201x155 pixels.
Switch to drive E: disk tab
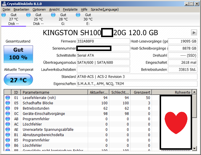click(88, 19)
